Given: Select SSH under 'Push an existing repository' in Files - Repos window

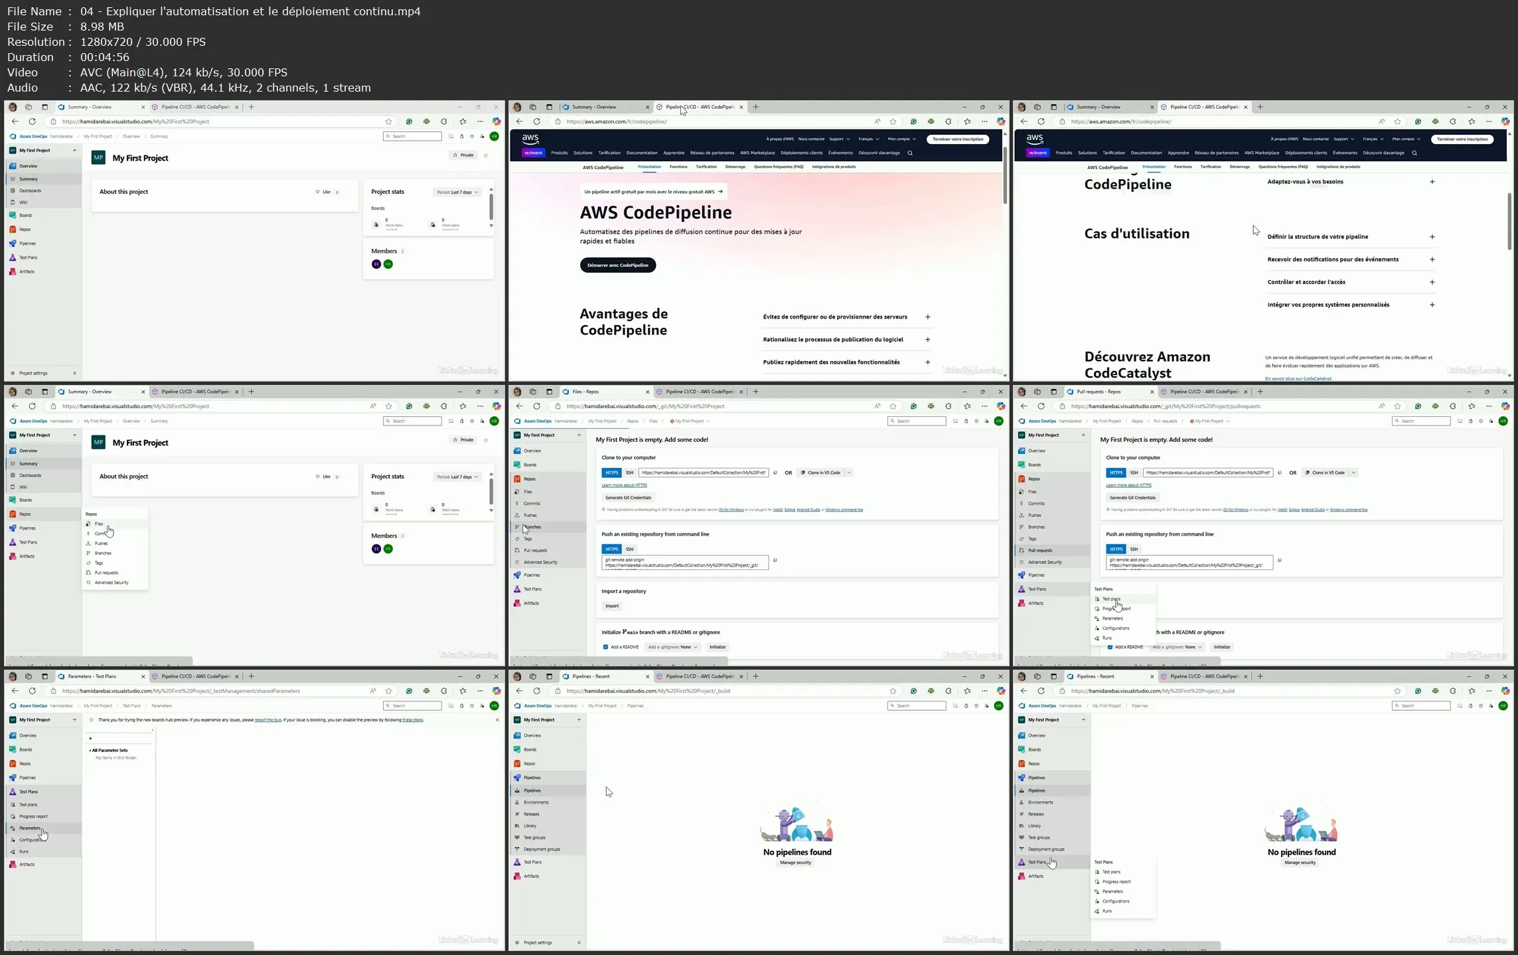Looking at the screenshot, I should point(629,549).
